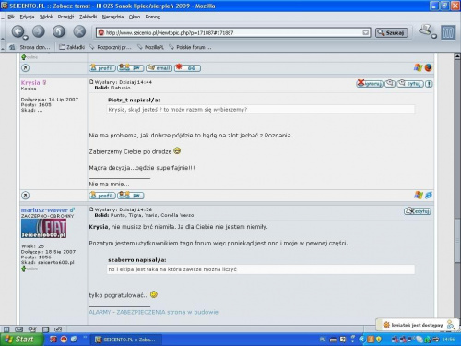
Task: Send pw message to Krysia
Action: click(x=131, y=196)
